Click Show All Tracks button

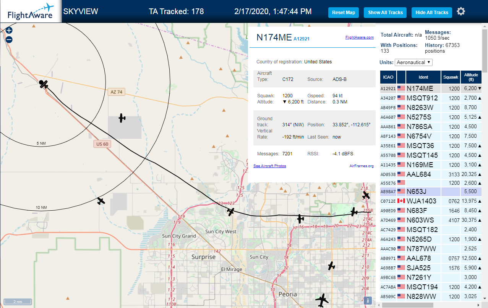pos(385,12)
